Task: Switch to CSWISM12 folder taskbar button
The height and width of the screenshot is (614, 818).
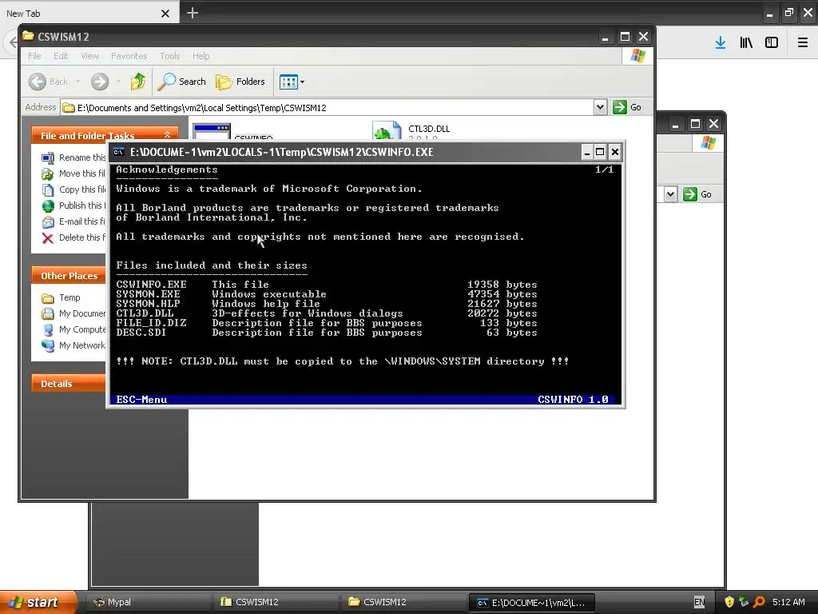Action: [403, 602]
